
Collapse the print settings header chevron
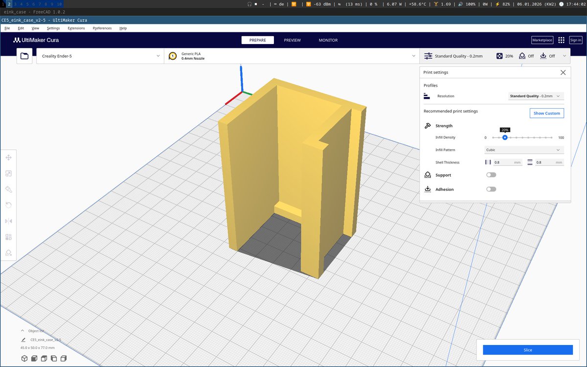pos(564,56)
